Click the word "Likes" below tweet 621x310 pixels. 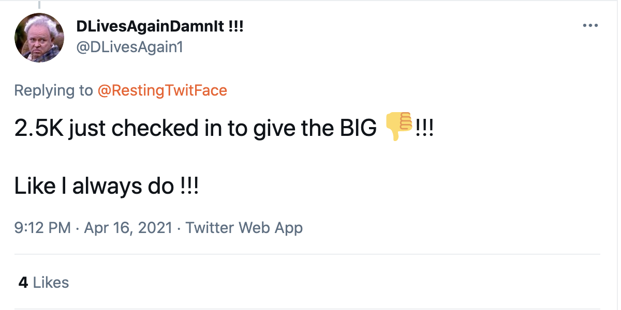pyautogui.click(x=51, y=283)
